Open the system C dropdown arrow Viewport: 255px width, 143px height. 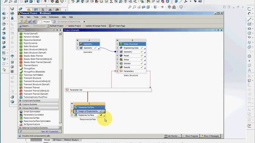[x=72, y=103]
